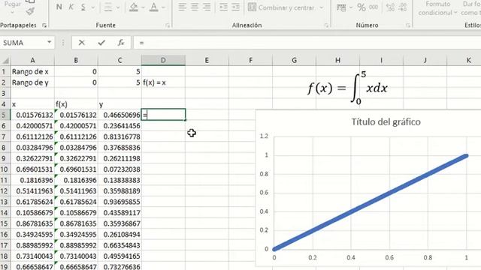Decrease indent

pos(223,7)
